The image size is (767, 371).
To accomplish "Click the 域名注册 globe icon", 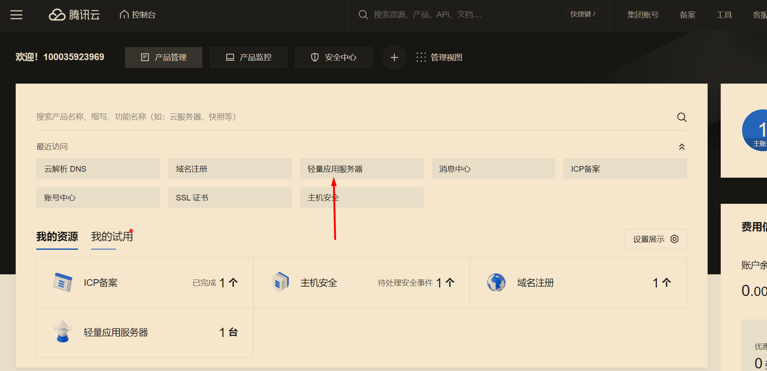I will pyautogui.click(x=496, y=283).
